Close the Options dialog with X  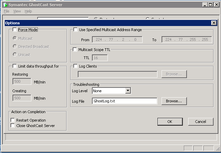[214, 23]
